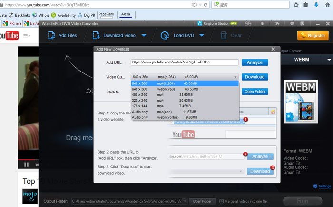Screen dimensions: 333x207
Task: Click the blue Analyze button beside Add URL
Action: click(255, 62)
